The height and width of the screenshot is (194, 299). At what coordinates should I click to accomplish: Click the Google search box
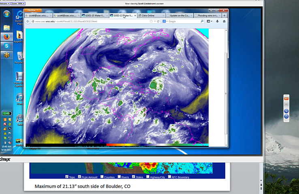(x=184, y=21)
